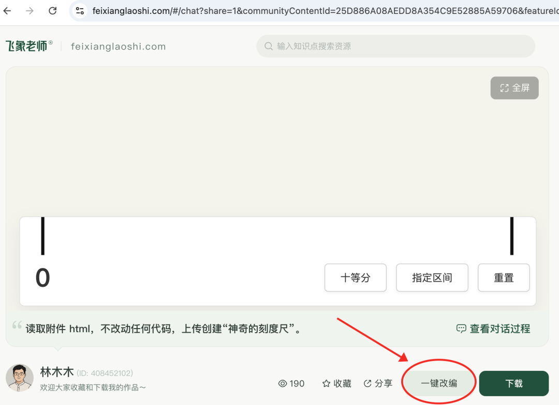Click the fullscreen 全屏 icon
This screenshot has width=559, height=405.
point(505,88)
